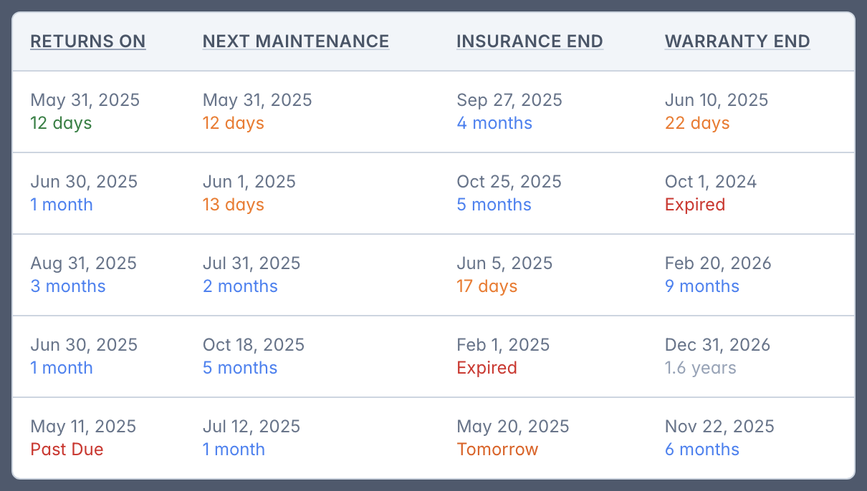Screen dimensions: 867x491
Task: Click the Expired insurance status for Feb 1, 2025
Action: [x=487, y=368]
